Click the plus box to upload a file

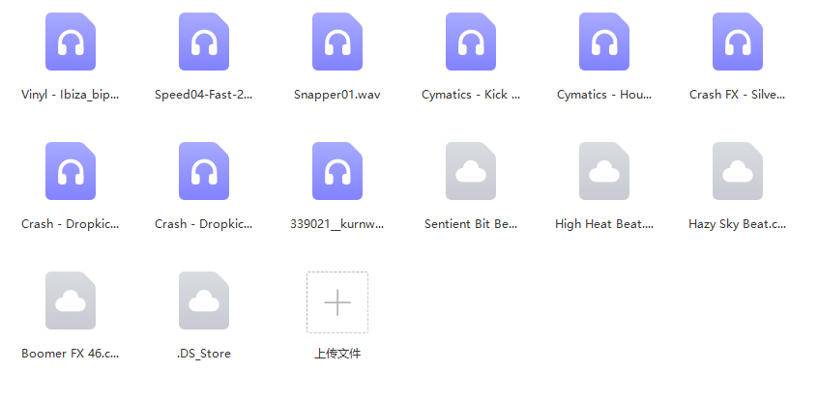pyautogui.click(x=337, y=302)
